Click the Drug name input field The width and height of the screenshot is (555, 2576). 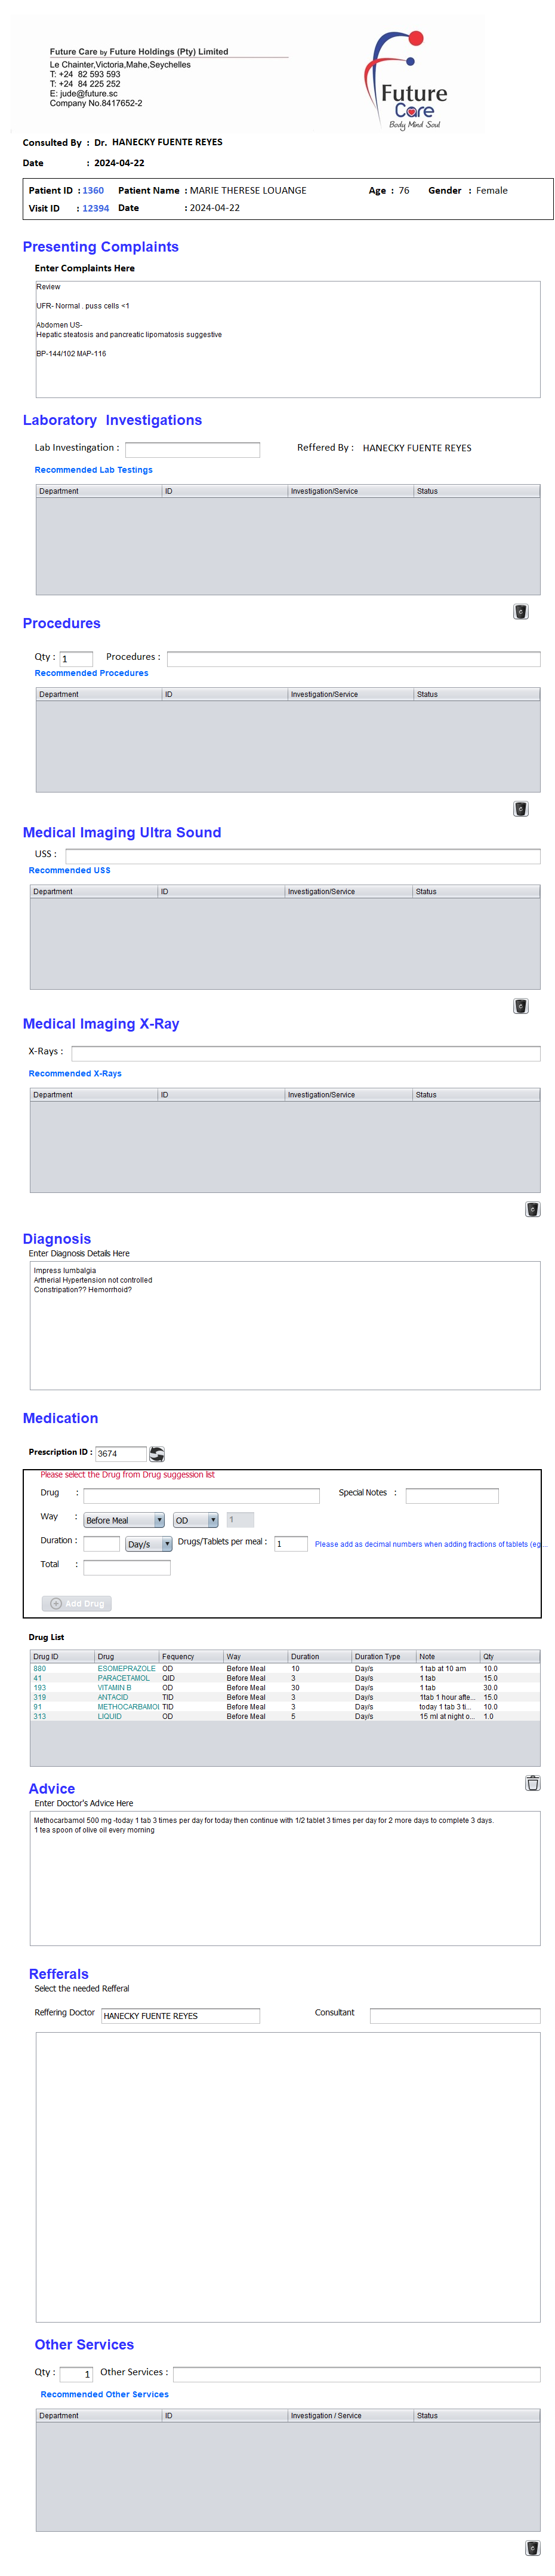pos(201,1496)
